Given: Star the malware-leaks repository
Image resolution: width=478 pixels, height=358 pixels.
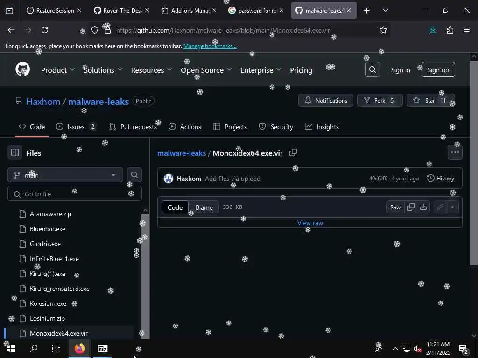Looking at the screenshot, I should 430,100.
